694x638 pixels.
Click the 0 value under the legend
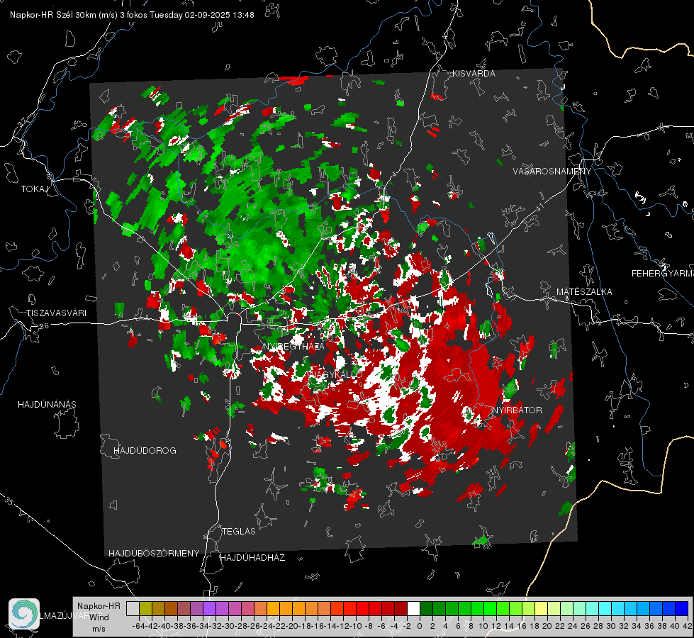pyautogui.click(x=420, y=626)
